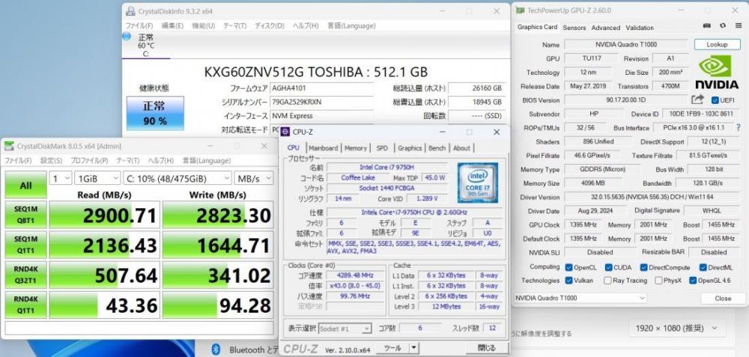Click the All benchmark button

(x=25, y=185)
